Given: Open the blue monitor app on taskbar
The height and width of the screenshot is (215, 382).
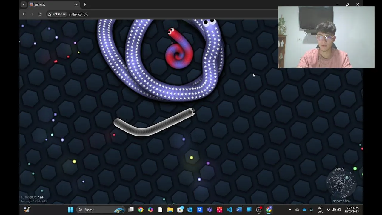Looking at the screenshot, I should click(249, 210).
